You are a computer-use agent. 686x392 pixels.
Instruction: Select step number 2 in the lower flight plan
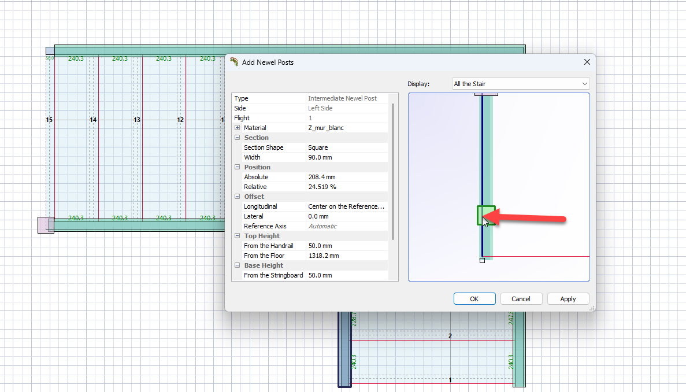(x=450, y=336)
